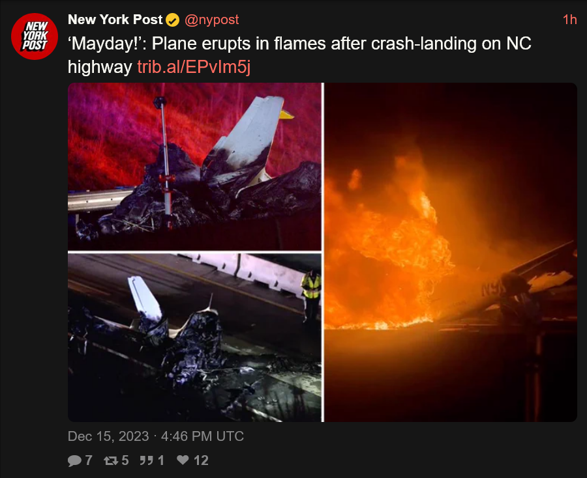587x478 pixels.
Task: Click the 'Mayday!' tweet headline text
Action: [x=299, y=55]
